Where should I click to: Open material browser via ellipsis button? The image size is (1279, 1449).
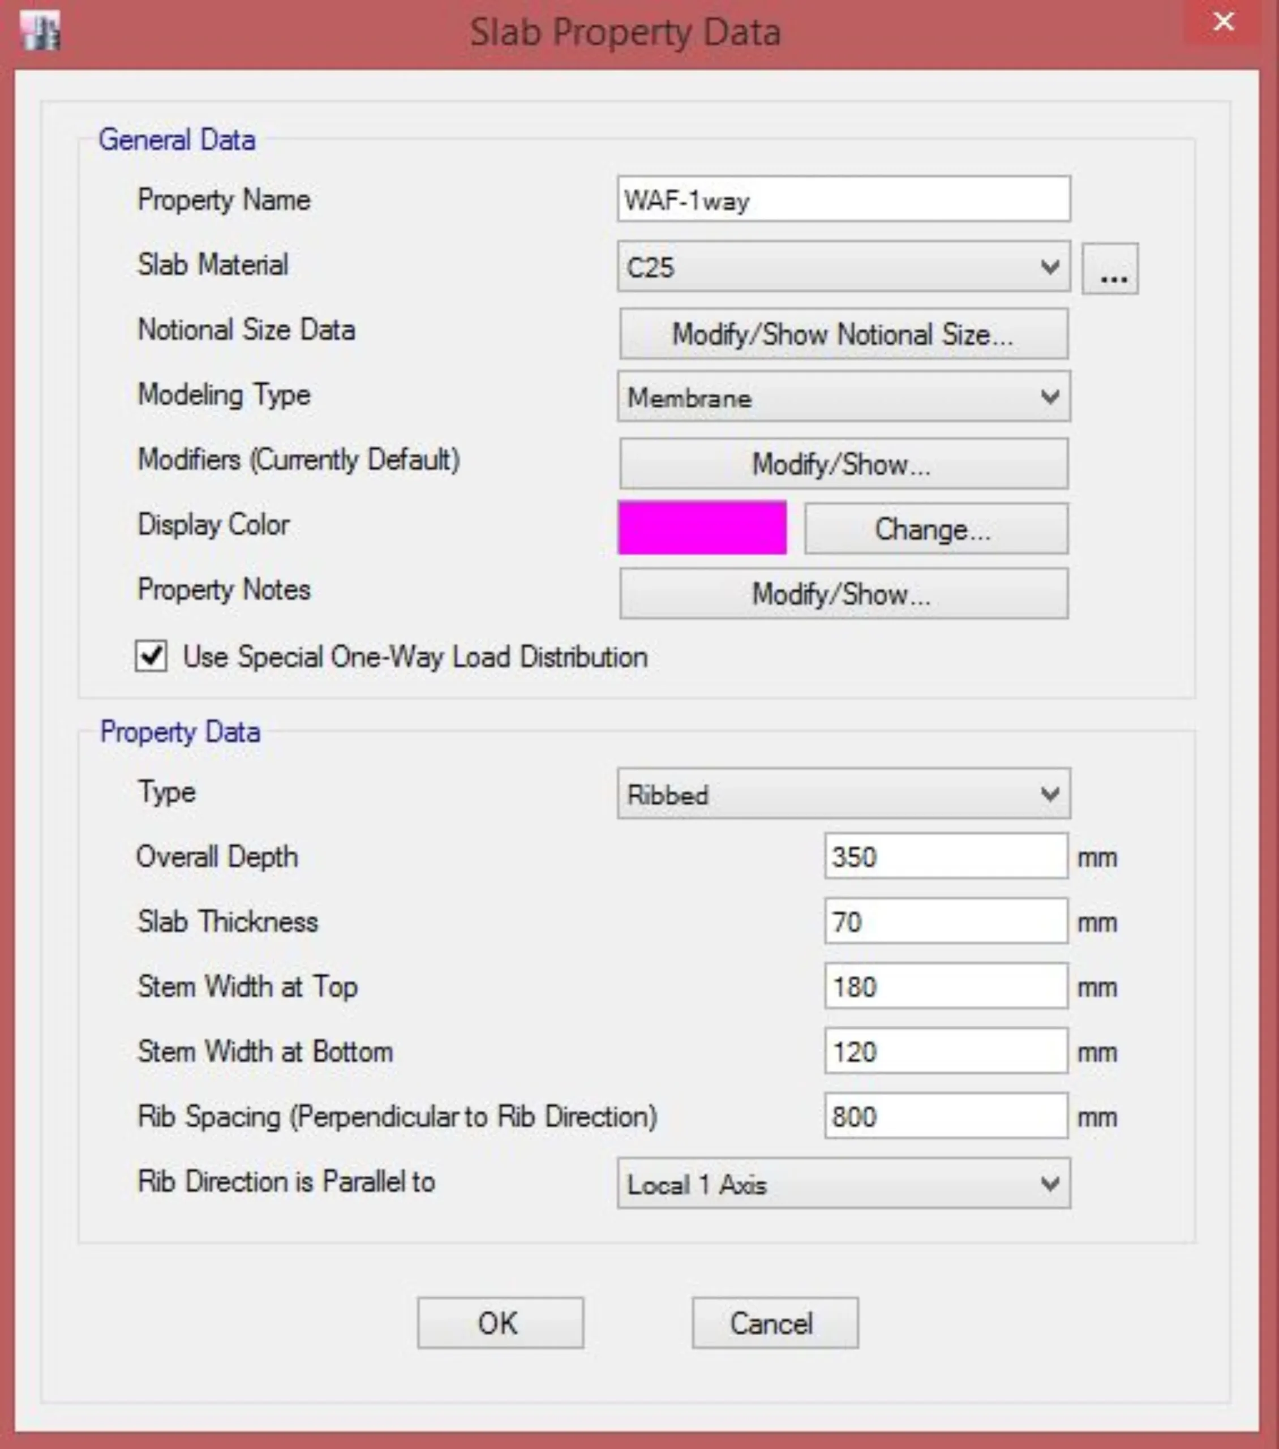tap(1110, 269)
